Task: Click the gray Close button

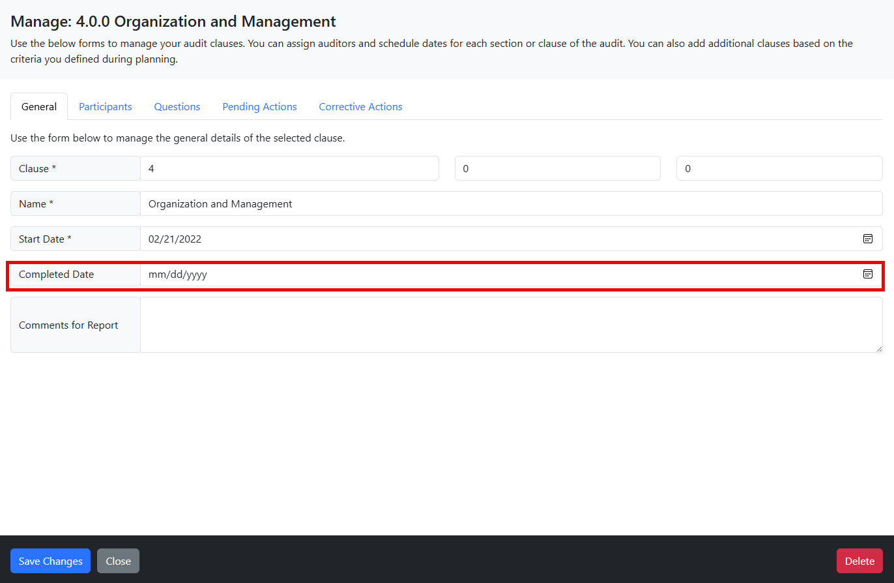Action: 118,561
